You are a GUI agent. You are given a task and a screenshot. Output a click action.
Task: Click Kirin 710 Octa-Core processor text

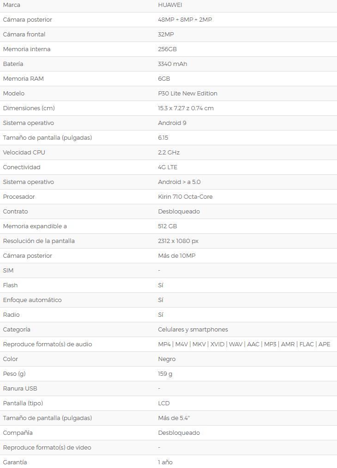185,197
